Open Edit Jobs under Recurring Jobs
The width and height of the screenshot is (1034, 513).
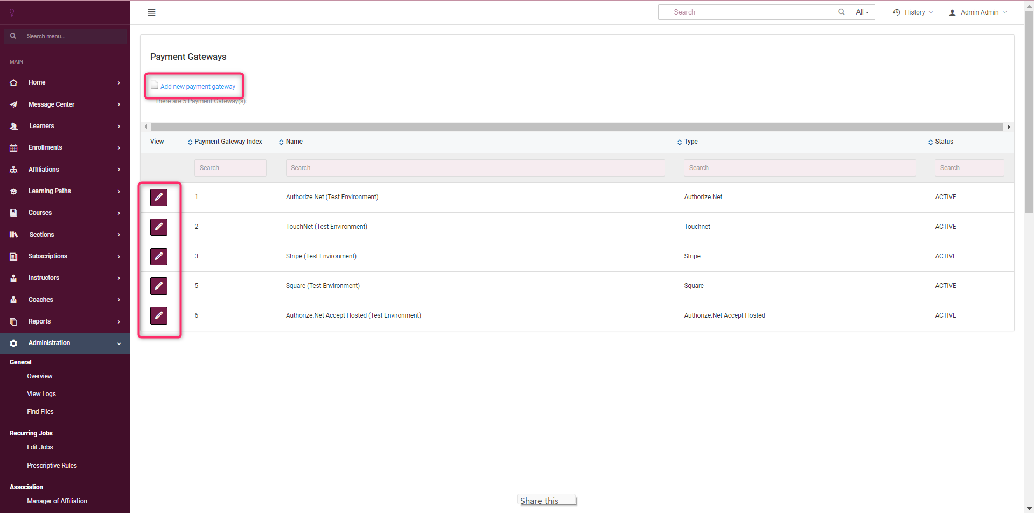pyautogui.click(x=40, y=447)
